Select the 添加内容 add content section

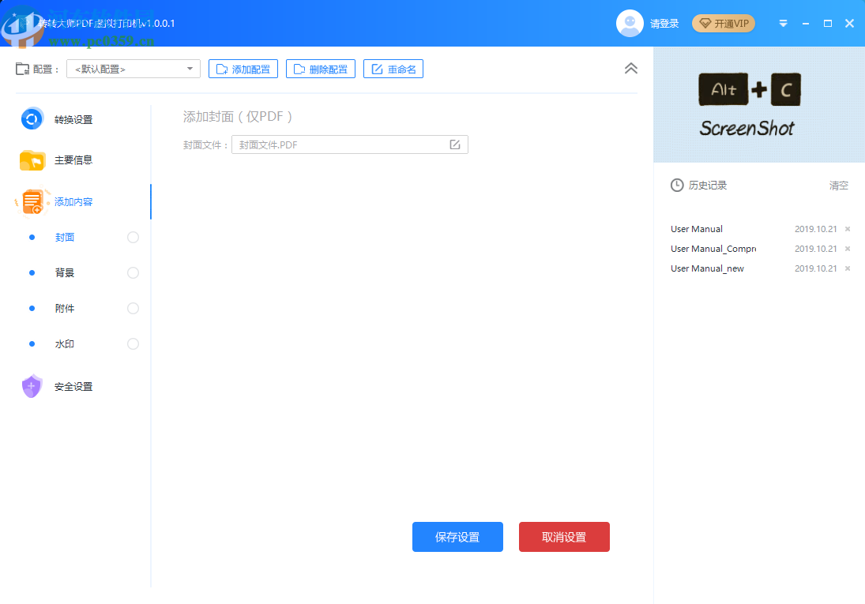[x=73, y=202]
